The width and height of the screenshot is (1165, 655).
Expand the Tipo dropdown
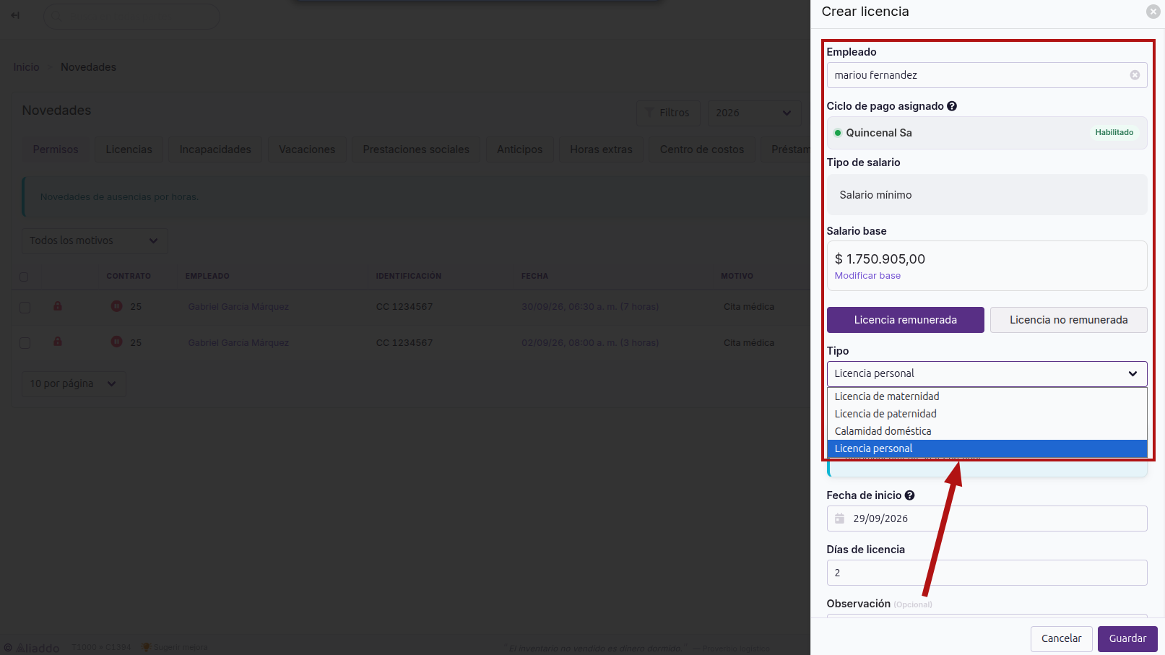(987, 374)
